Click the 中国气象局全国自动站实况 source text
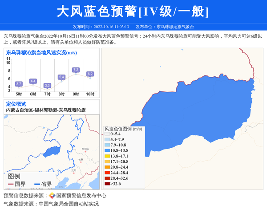 coord(69,204)
